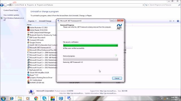Click the Forward navigation arrow
This screenshot has width=181, height=101.
(5, 5)
